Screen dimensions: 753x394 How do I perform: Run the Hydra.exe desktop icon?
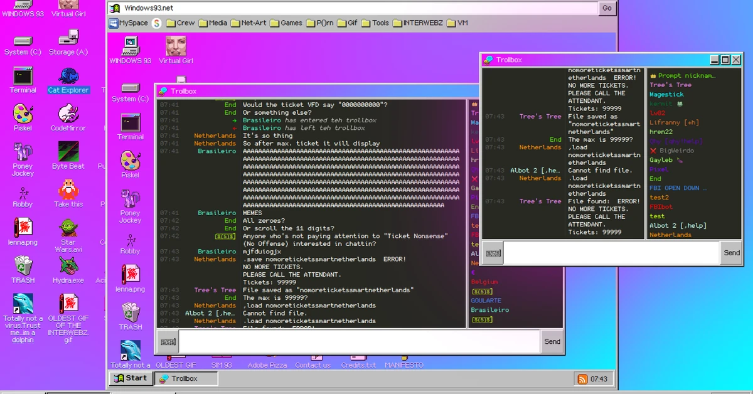click(x=68, y=267)
